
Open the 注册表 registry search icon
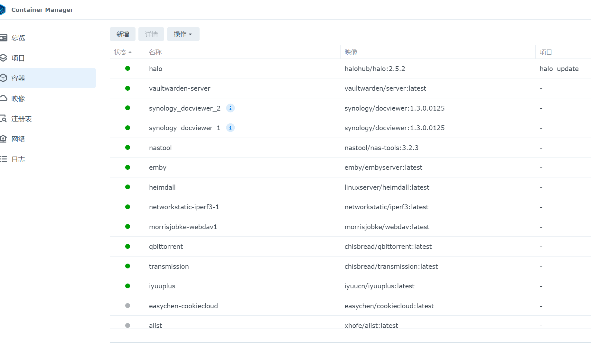click(x=4, y=119)
